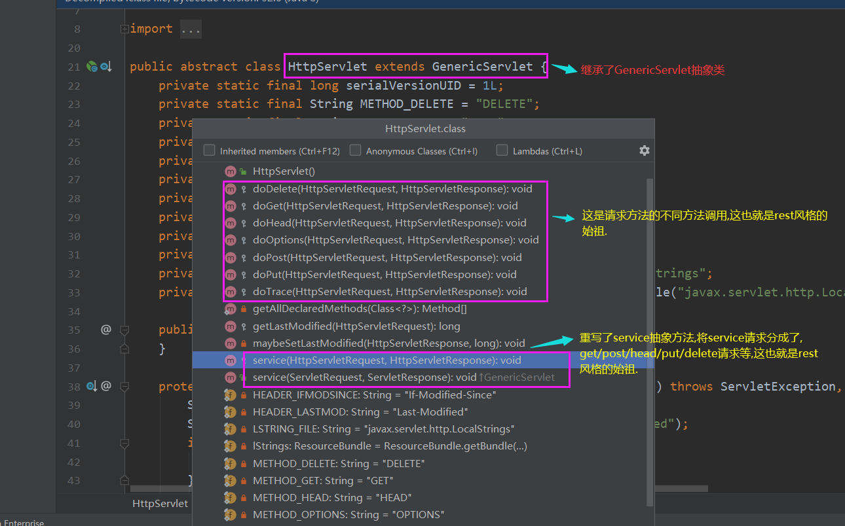Click the lock icon on METHOD_OPTIONS row
Viewport: 845px width, 526px height.
pos(243,514)
